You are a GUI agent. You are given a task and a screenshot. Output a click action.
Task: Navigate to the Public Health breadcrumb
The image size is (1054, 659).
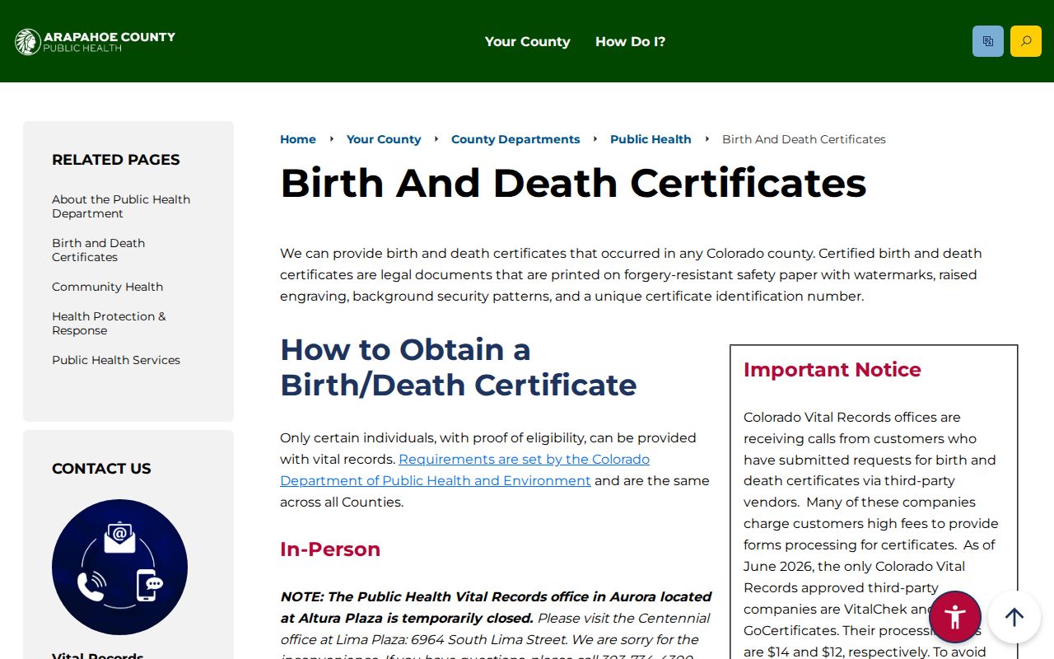[651, 139]
